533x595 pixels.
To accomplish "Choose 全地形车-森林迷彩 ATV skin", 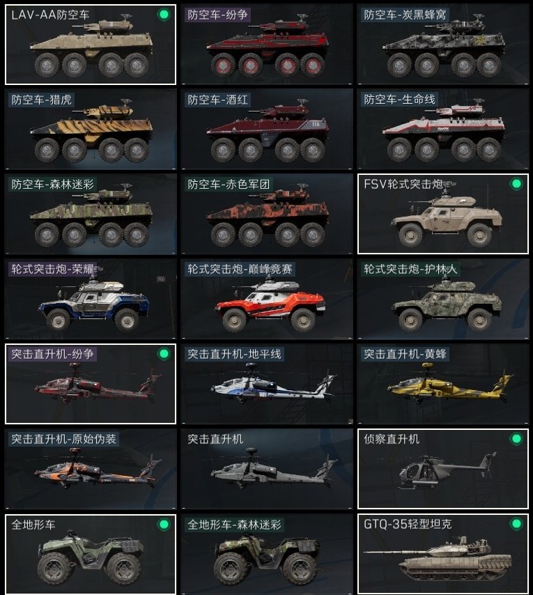I will [267, 554].
